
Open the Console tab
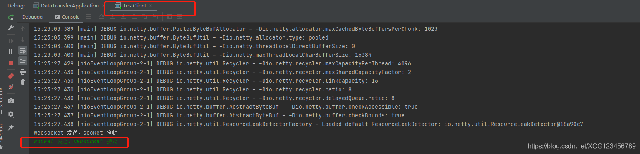pyautogui.click(x=67, y=17)
